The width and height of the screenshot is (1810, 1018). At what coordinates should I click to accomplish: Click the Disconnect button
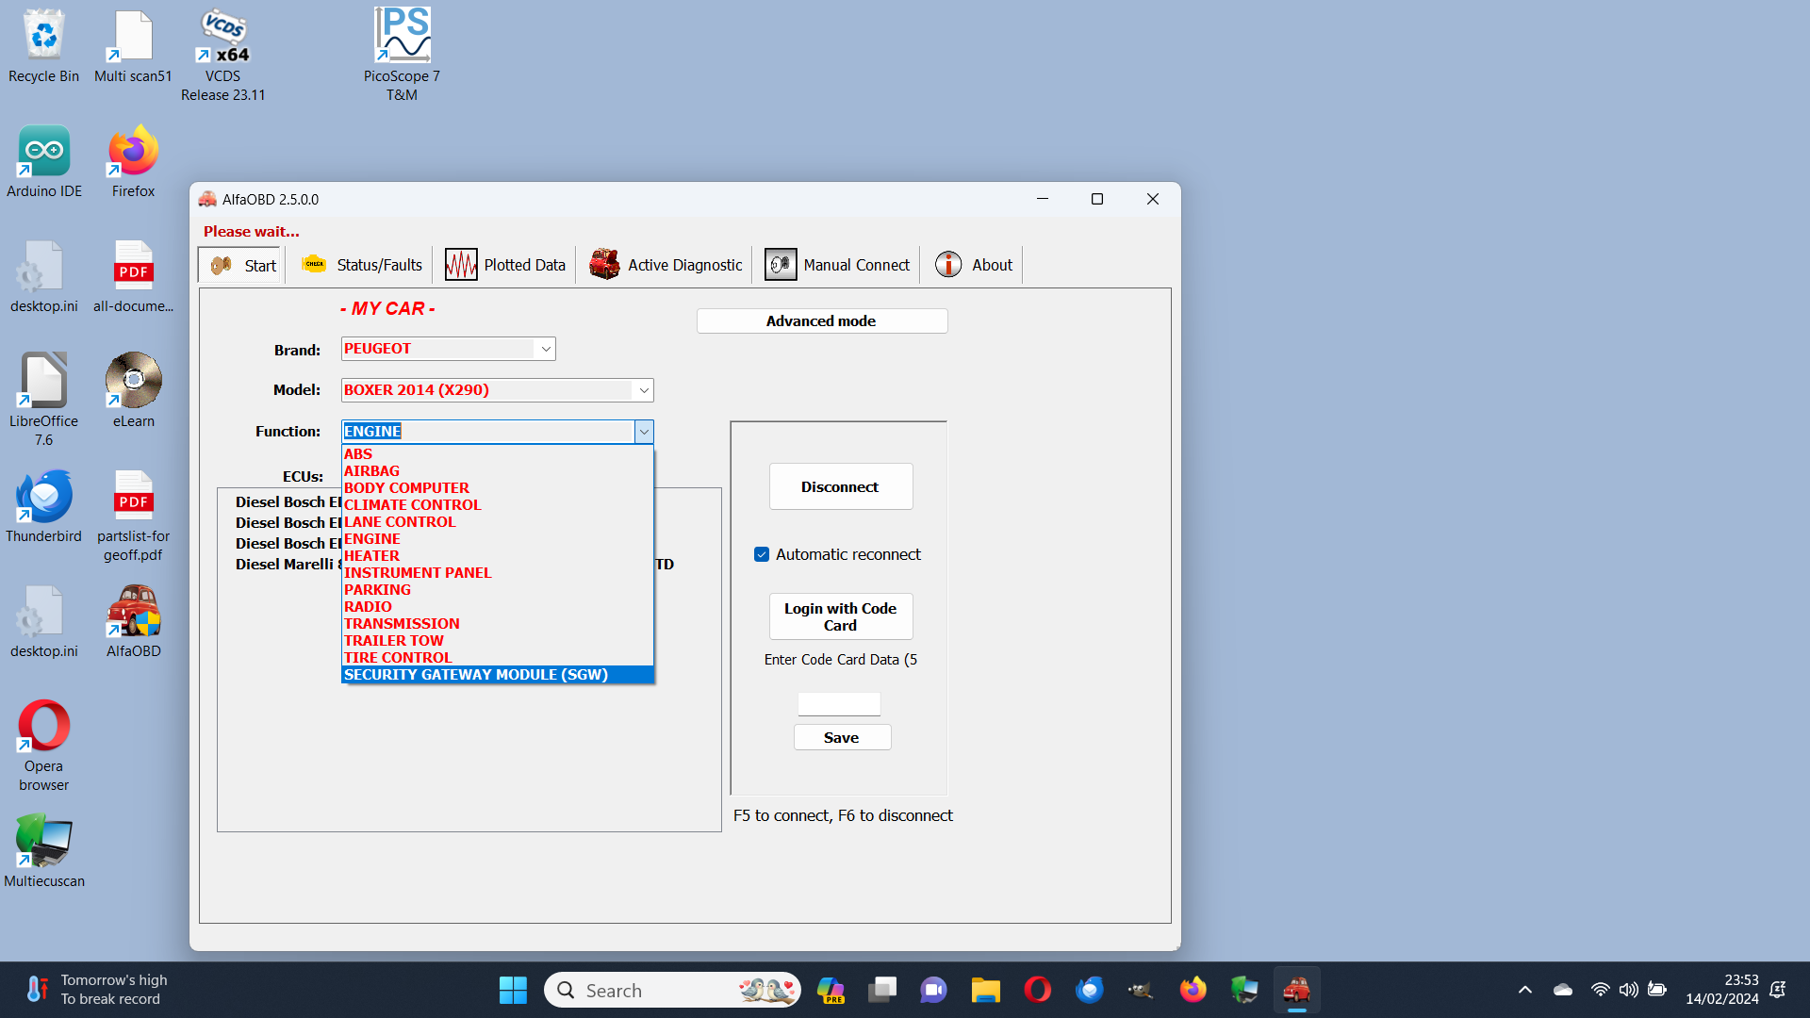click(840, 486)
